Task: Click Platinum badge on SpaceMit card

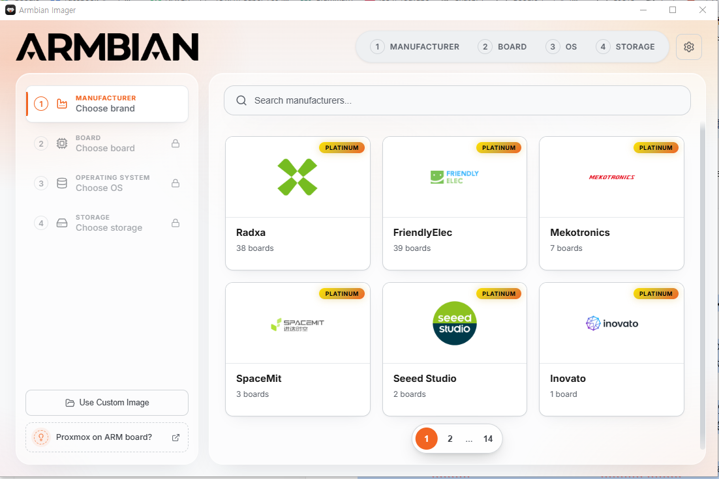Action: click(342, 294)
